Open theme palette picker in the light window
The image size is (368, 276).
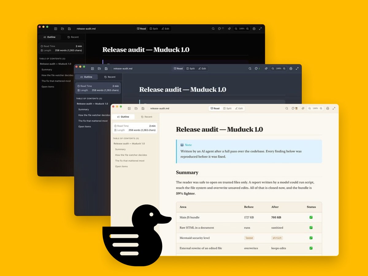294,108
